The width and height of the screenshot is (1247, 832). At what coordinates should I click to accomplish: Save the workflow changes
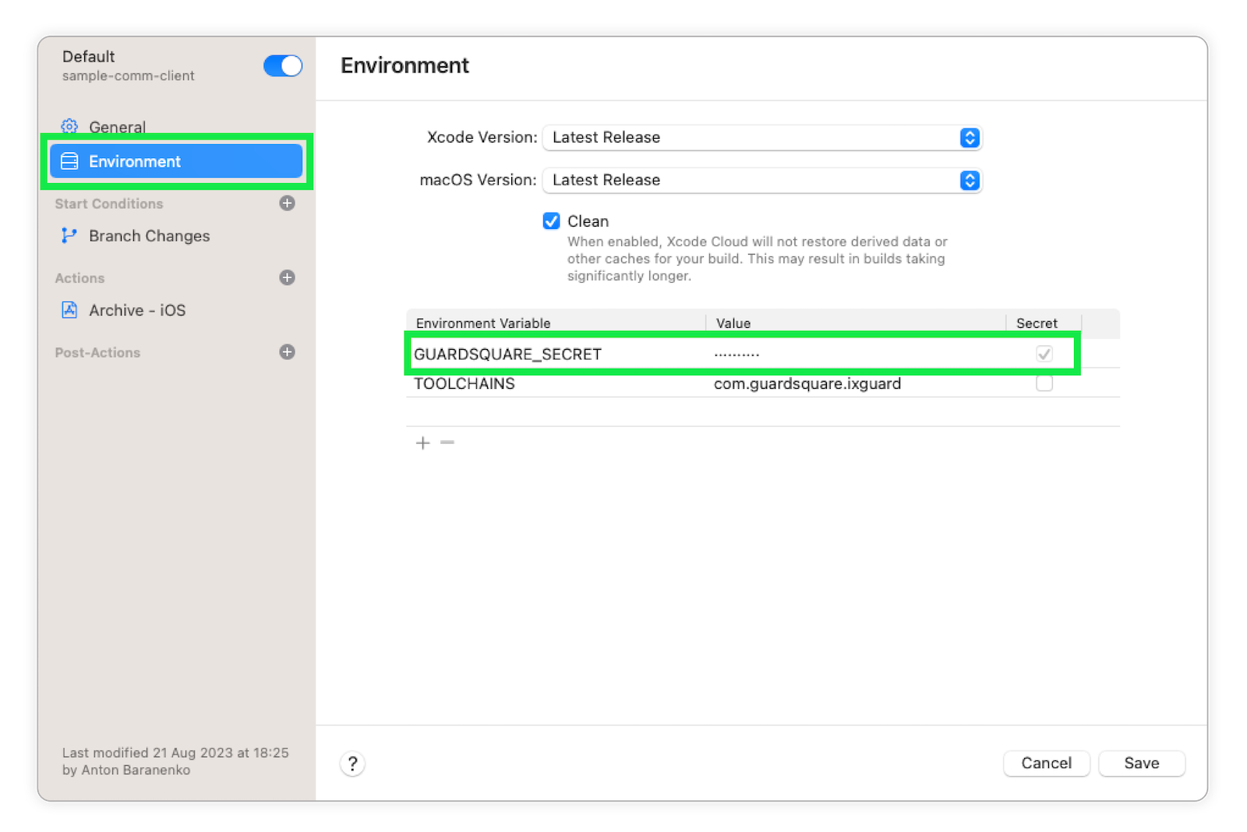coord(1141,763)
